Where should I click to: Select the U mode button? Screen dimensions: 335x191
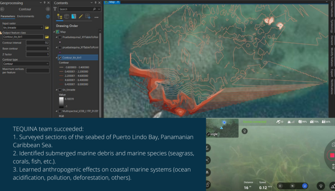(305, 186)
